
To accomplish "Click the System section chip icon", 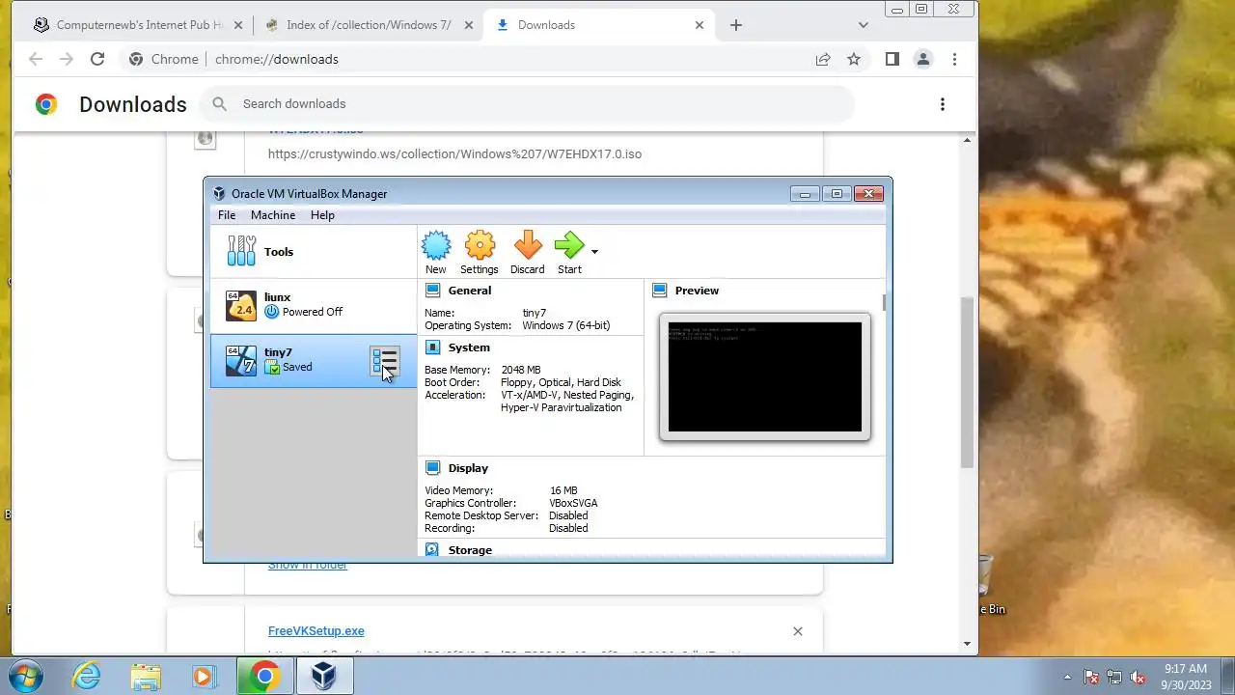I will coord(432,347).
